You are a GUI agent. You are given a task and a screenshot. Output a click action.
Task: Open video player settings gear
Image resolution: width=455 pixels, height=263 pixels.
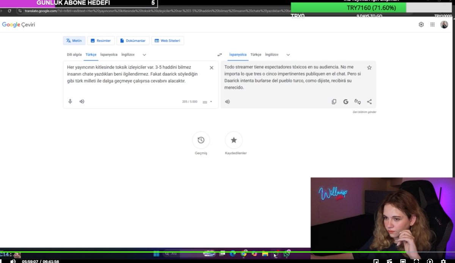tap(443, 261)
